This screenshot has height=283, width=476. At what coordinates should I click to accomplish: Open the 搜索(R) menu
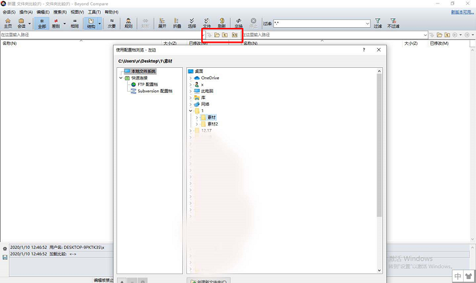[x=60, y=12]
